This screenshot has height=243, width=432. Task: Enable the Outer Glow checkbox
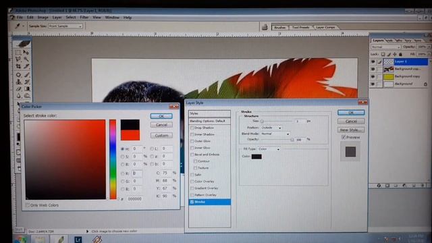click(x=192, y=141)
